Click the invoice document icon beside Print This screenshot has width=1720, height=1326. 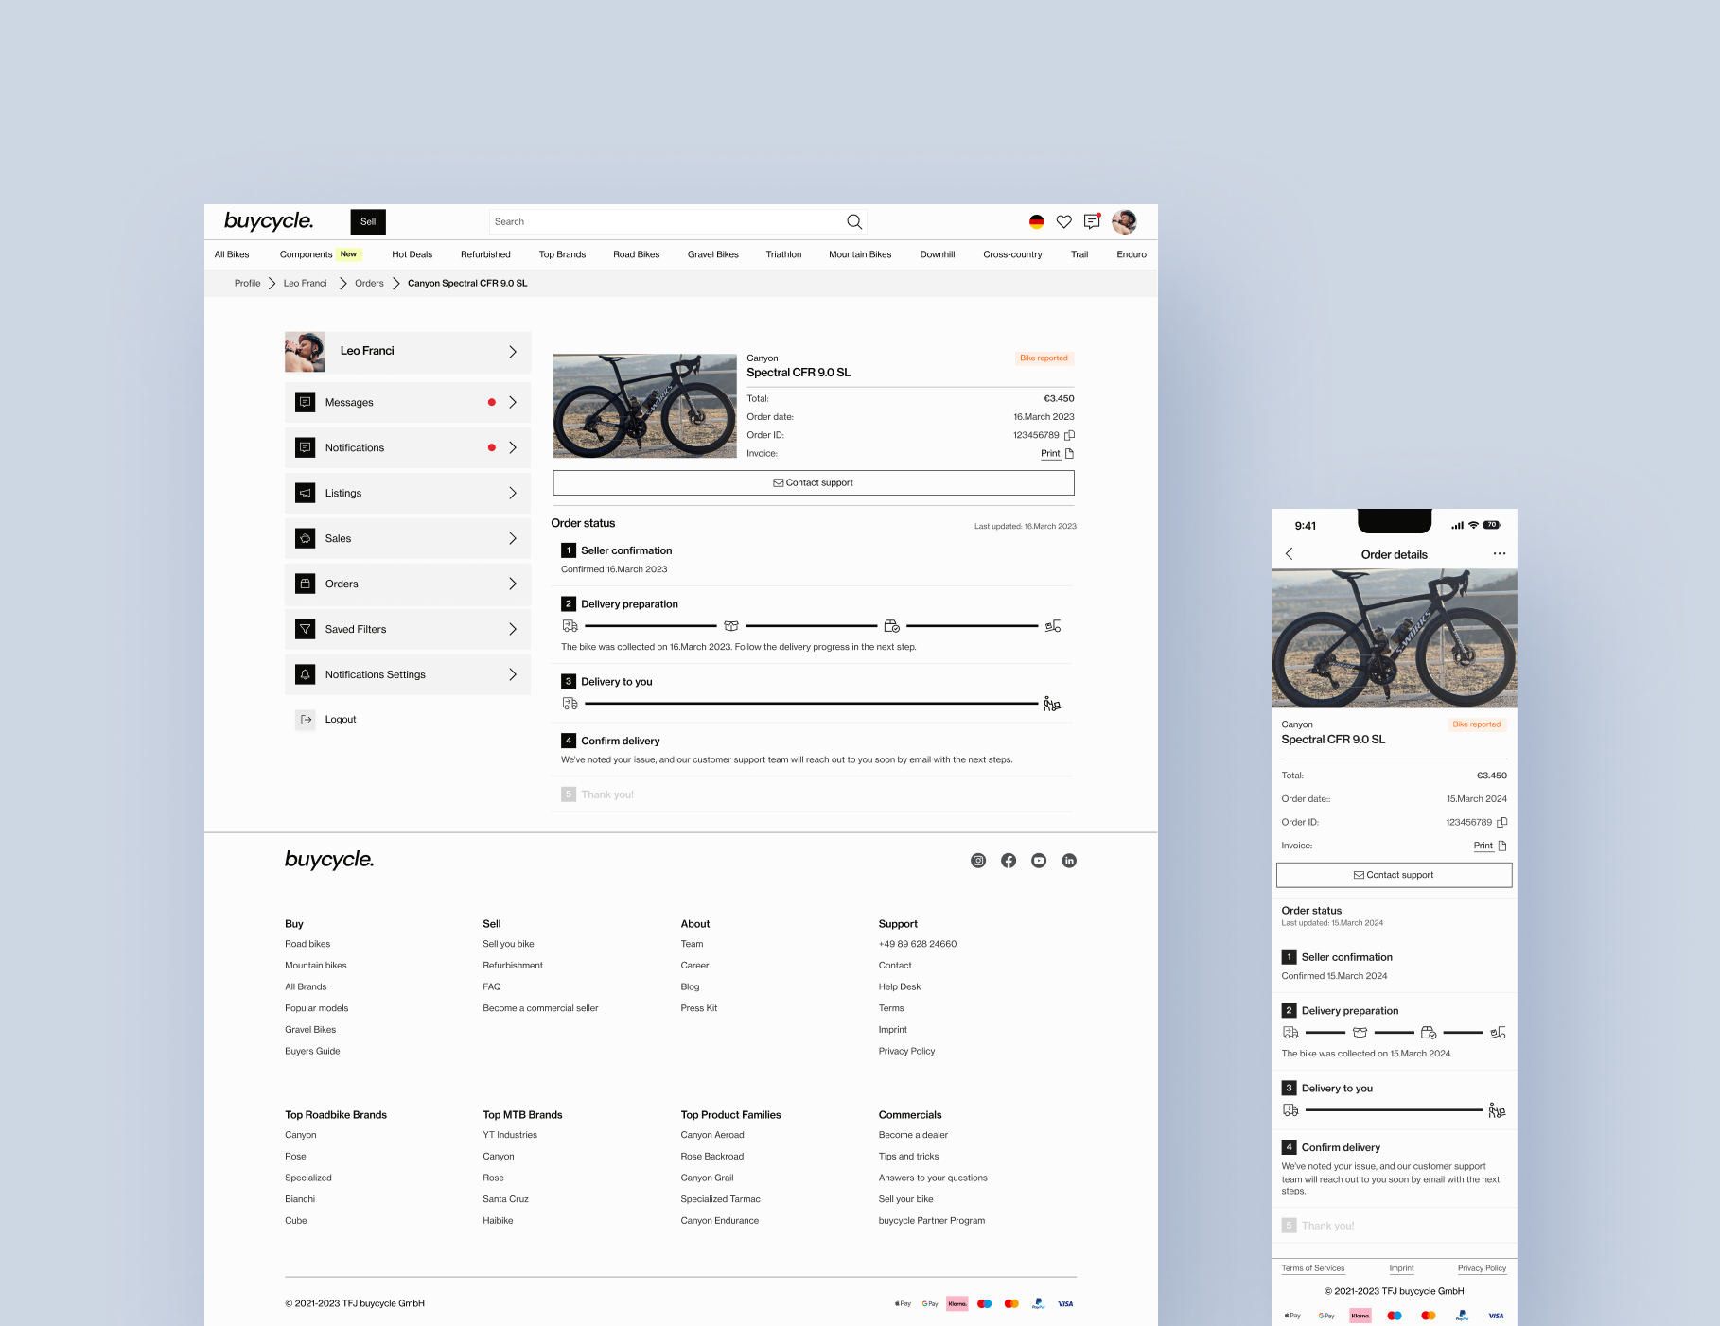pyautogui.click(x=1070, y=454)
